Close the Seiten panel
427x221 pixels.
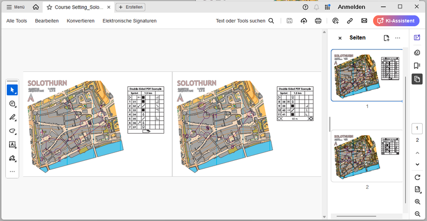pos(340,38)
